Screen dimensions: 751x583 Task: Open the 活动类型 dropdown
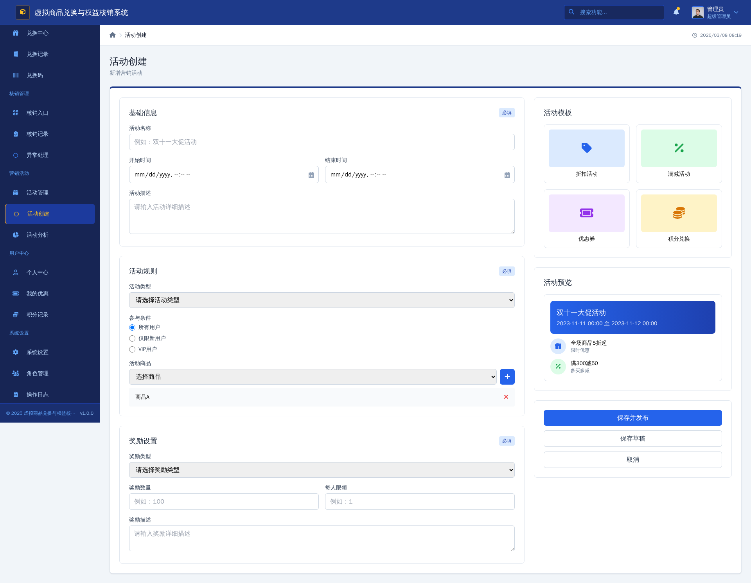click(x=322, y=300)
